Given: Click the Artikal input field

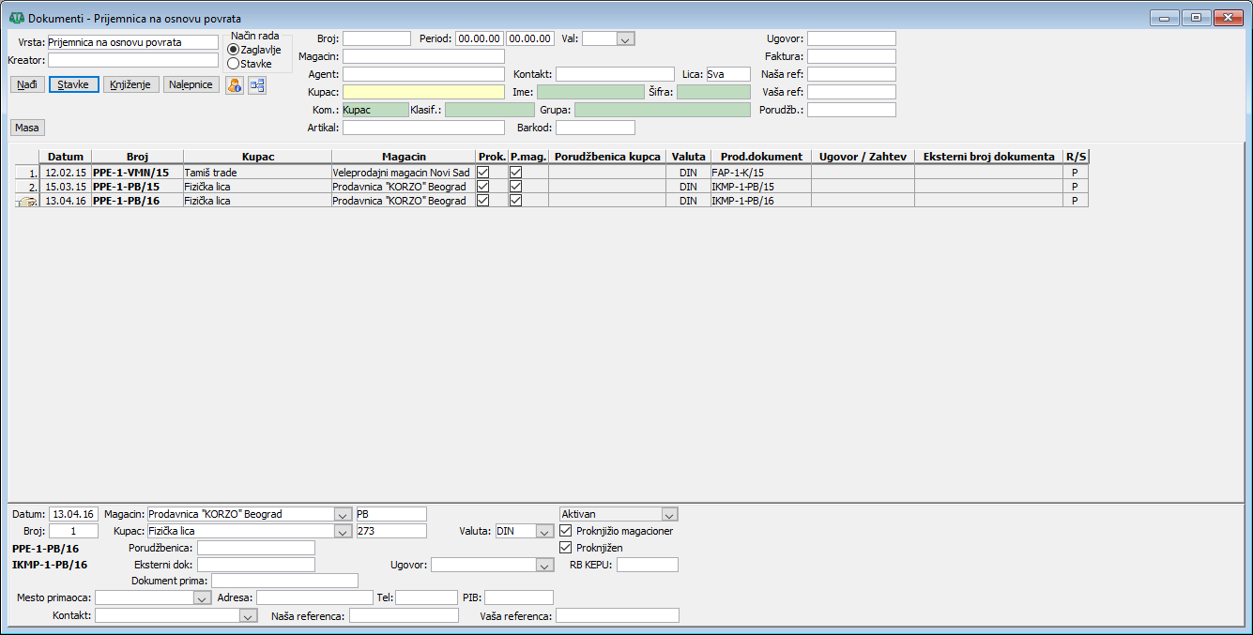Looking at the screenshot, I should pyautogui.click(x=423, y=128).
